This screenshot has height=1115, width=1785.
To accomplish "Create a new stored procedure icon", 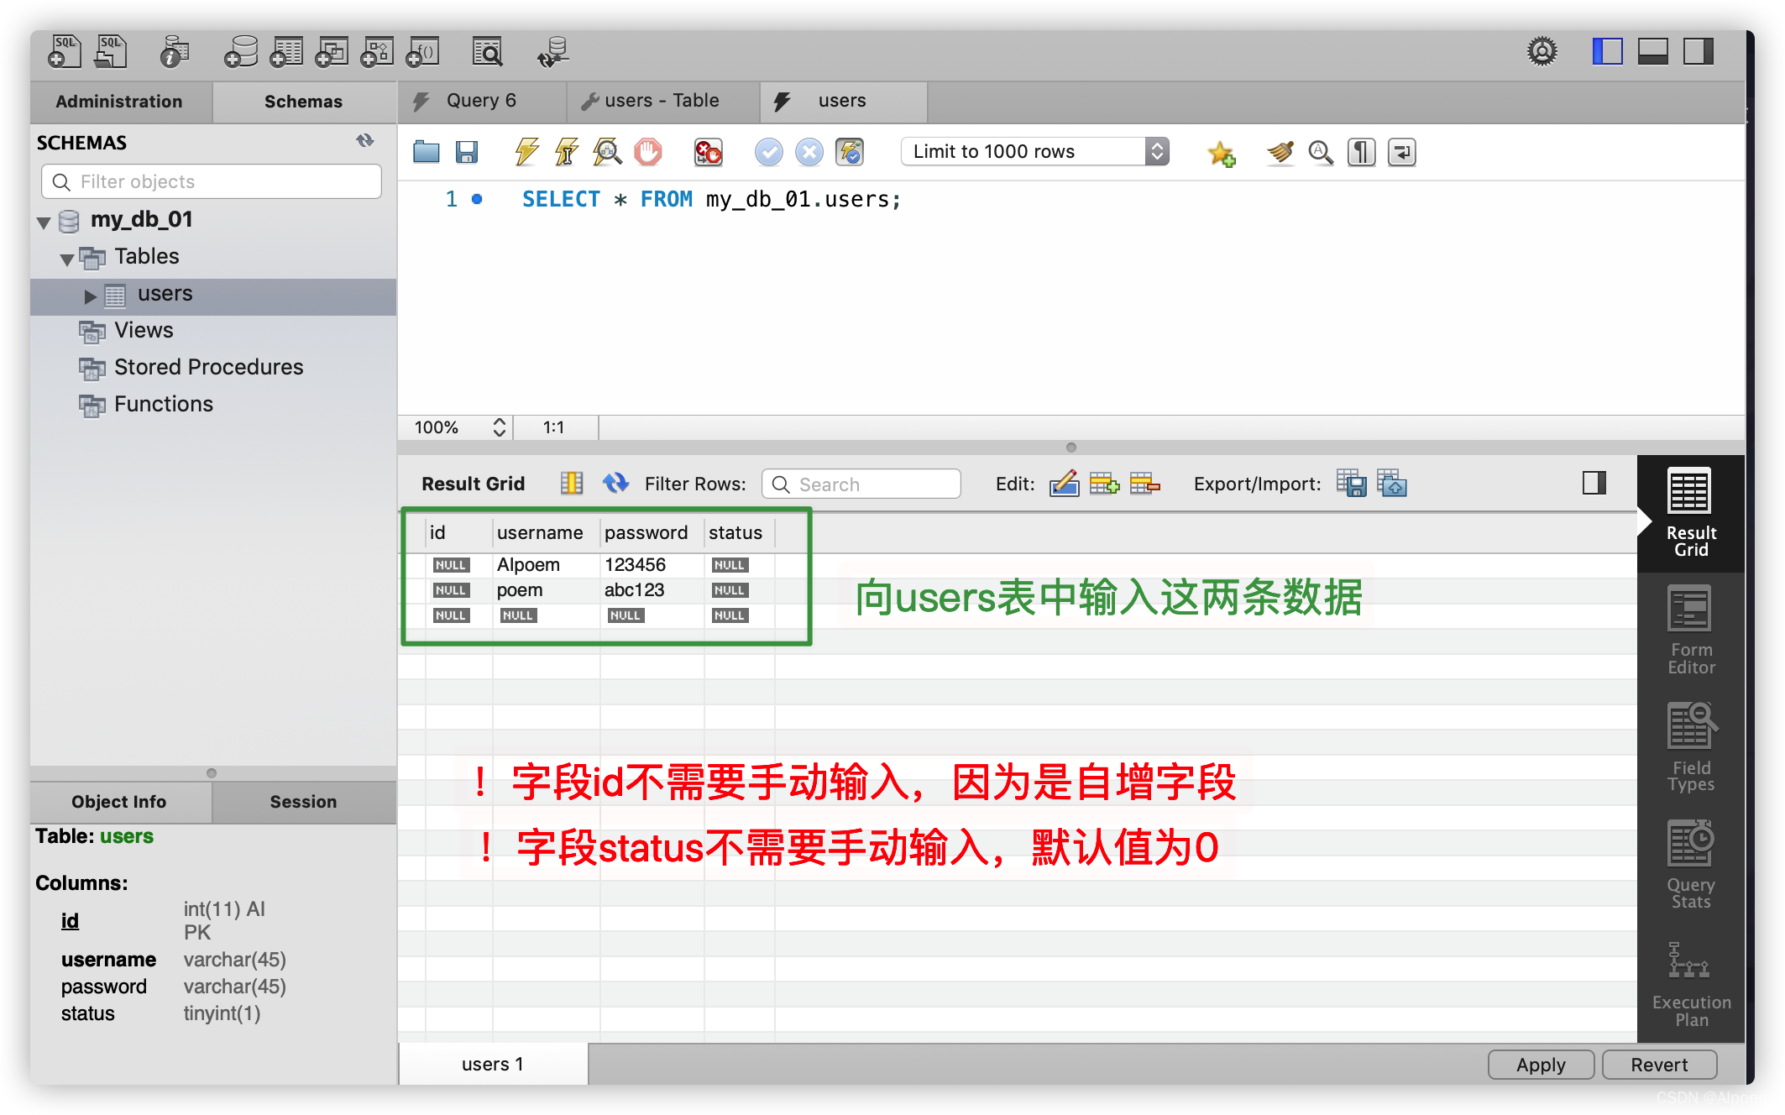I will point(377,52).
